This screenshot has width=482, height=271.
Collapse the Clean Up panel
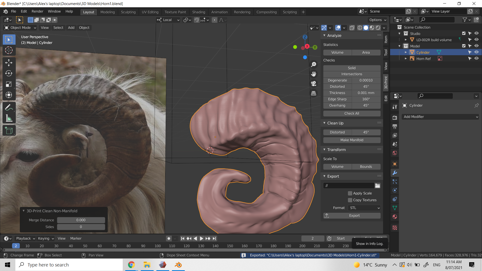click(x=324, y=123)
